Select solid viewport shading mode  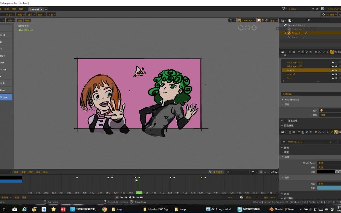pyautogui.click(x=259, y=20)
